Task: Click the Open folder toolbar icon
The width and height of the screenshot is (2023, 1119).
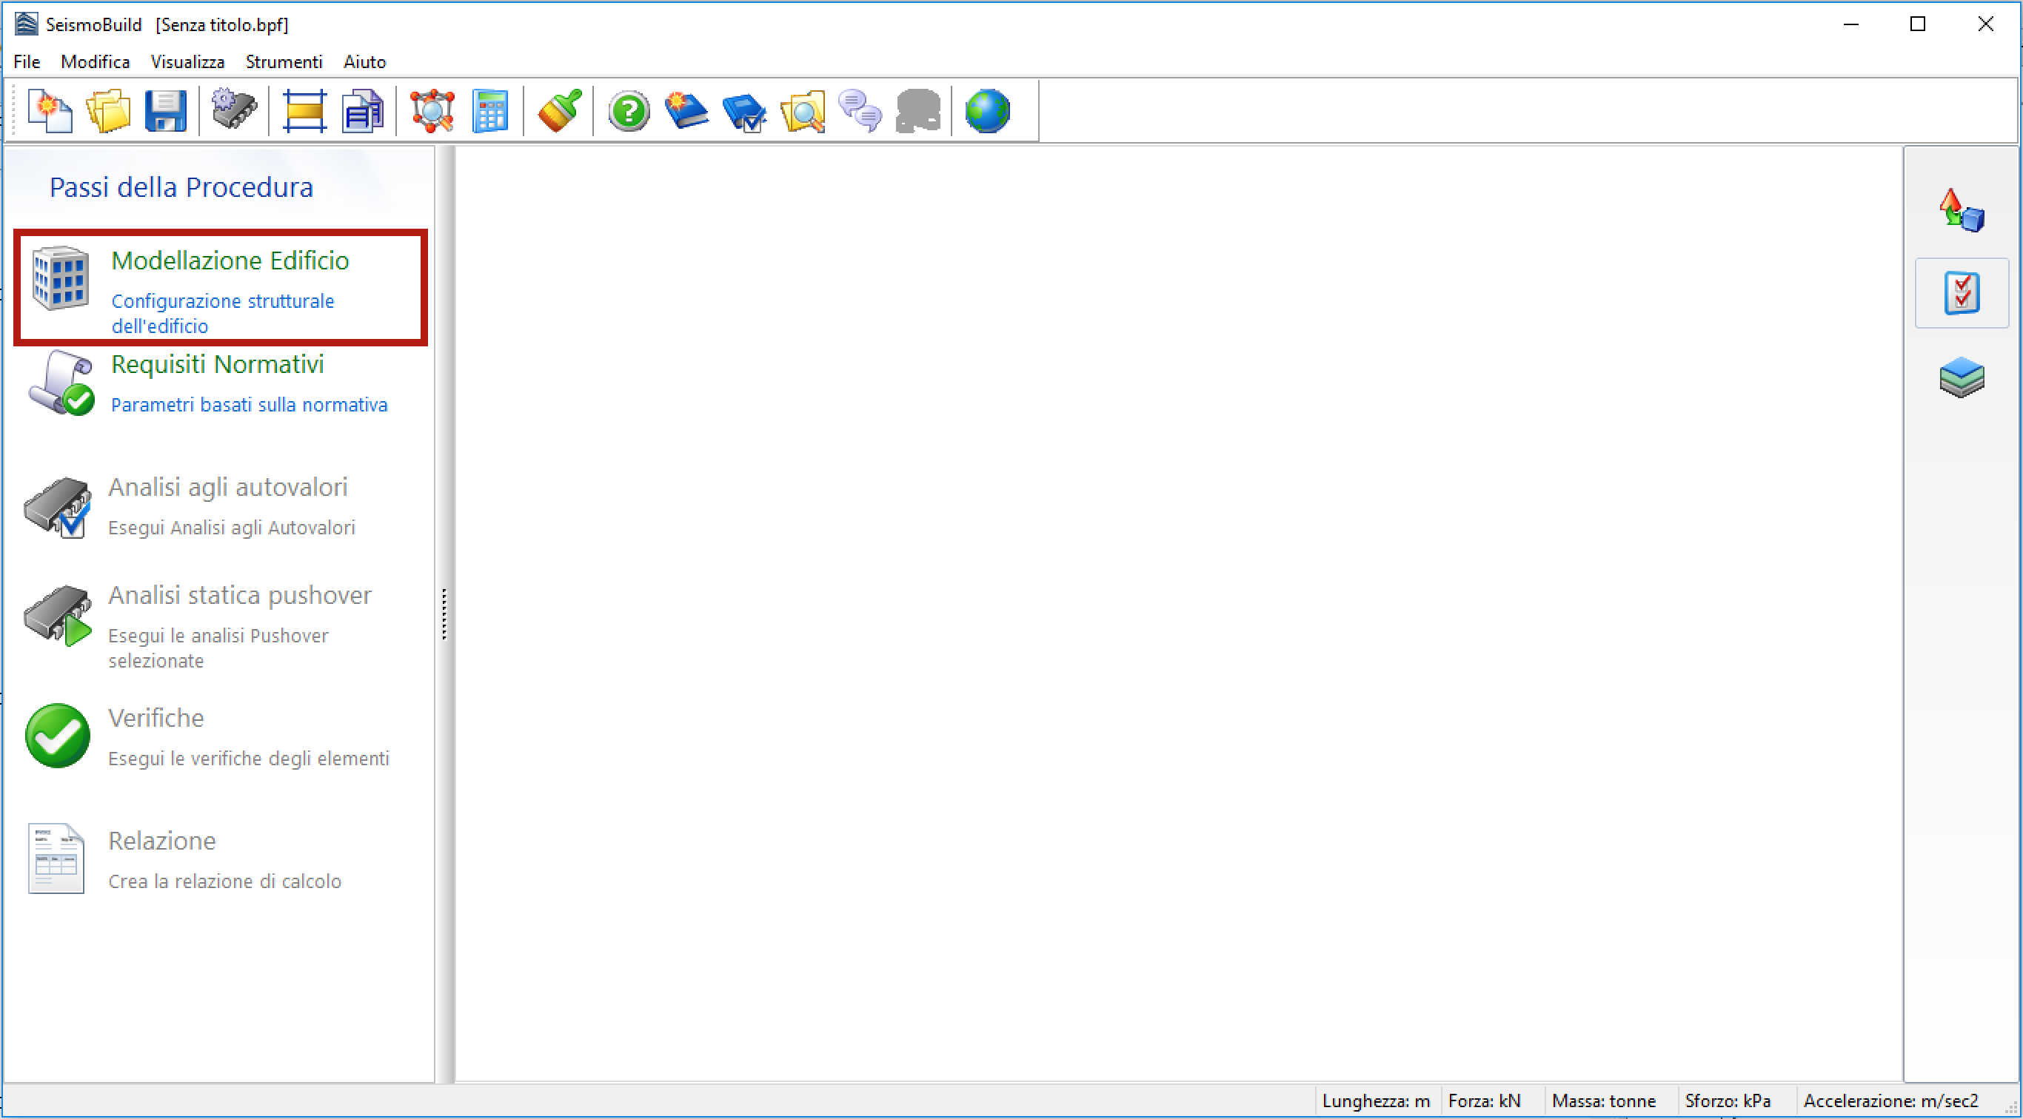Action: pyautogui.click(x=107, y=111)
